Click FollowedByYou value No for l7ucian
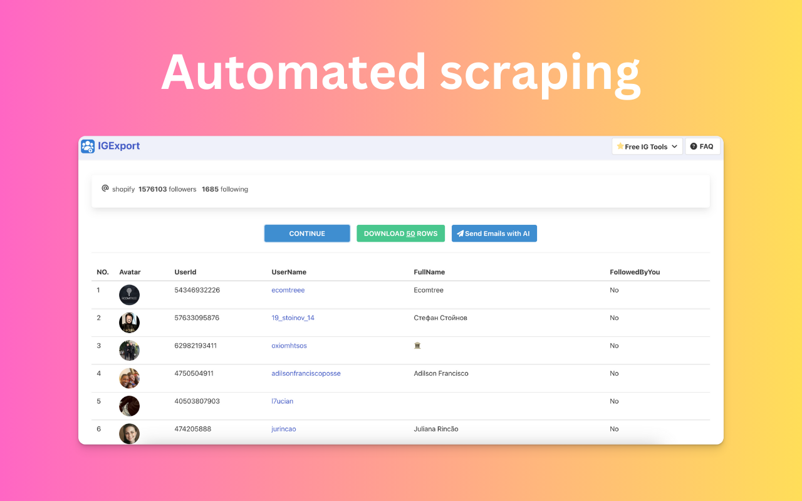 (x=614, y=401)
